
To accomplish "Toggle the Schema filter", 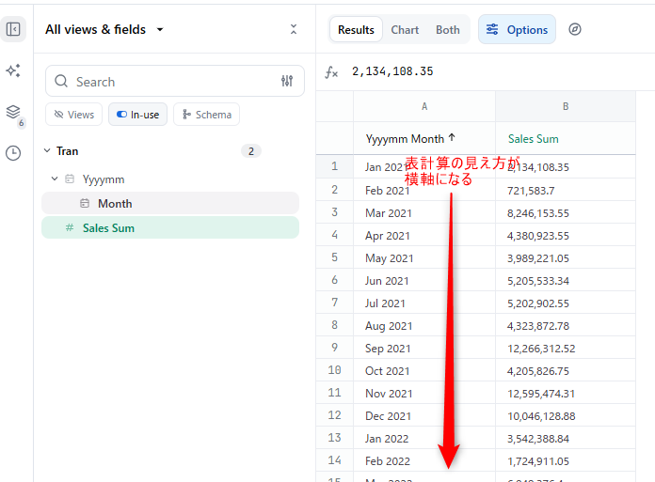I will pyautogui.click(x=206, y=115).
